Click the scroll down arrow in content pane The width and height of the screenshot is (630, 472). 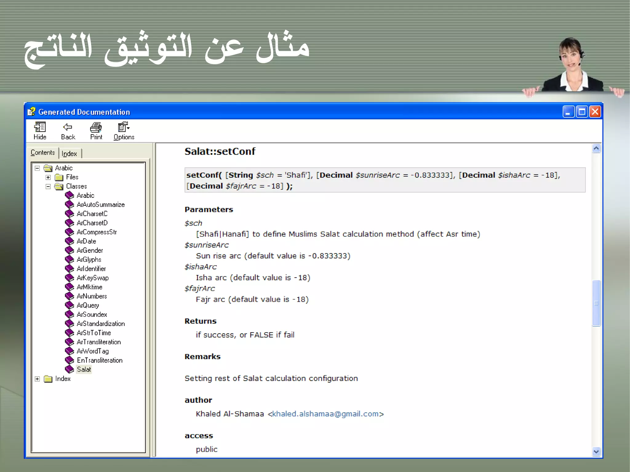(596, 452)
